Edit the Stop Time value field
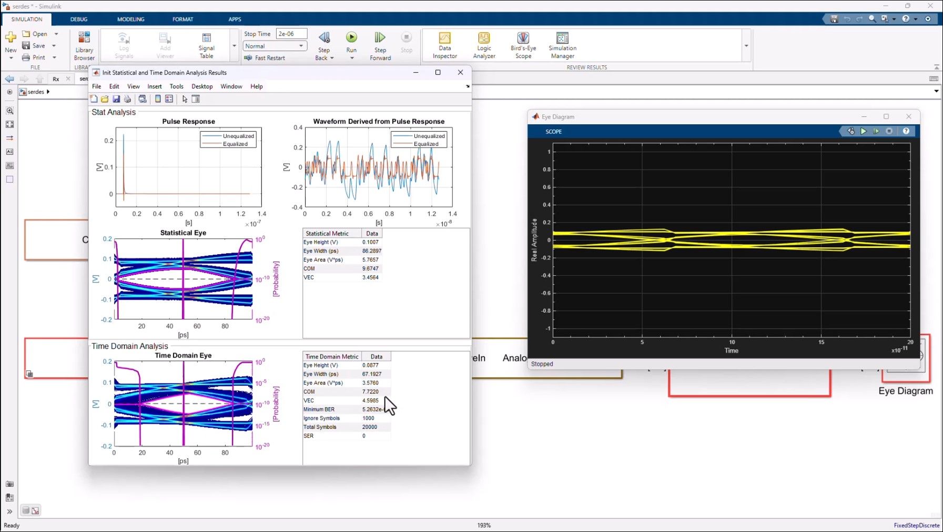Image resolution: width=943 pixels, height=532 pixels. pyautogui.click(x=291, y=33)
